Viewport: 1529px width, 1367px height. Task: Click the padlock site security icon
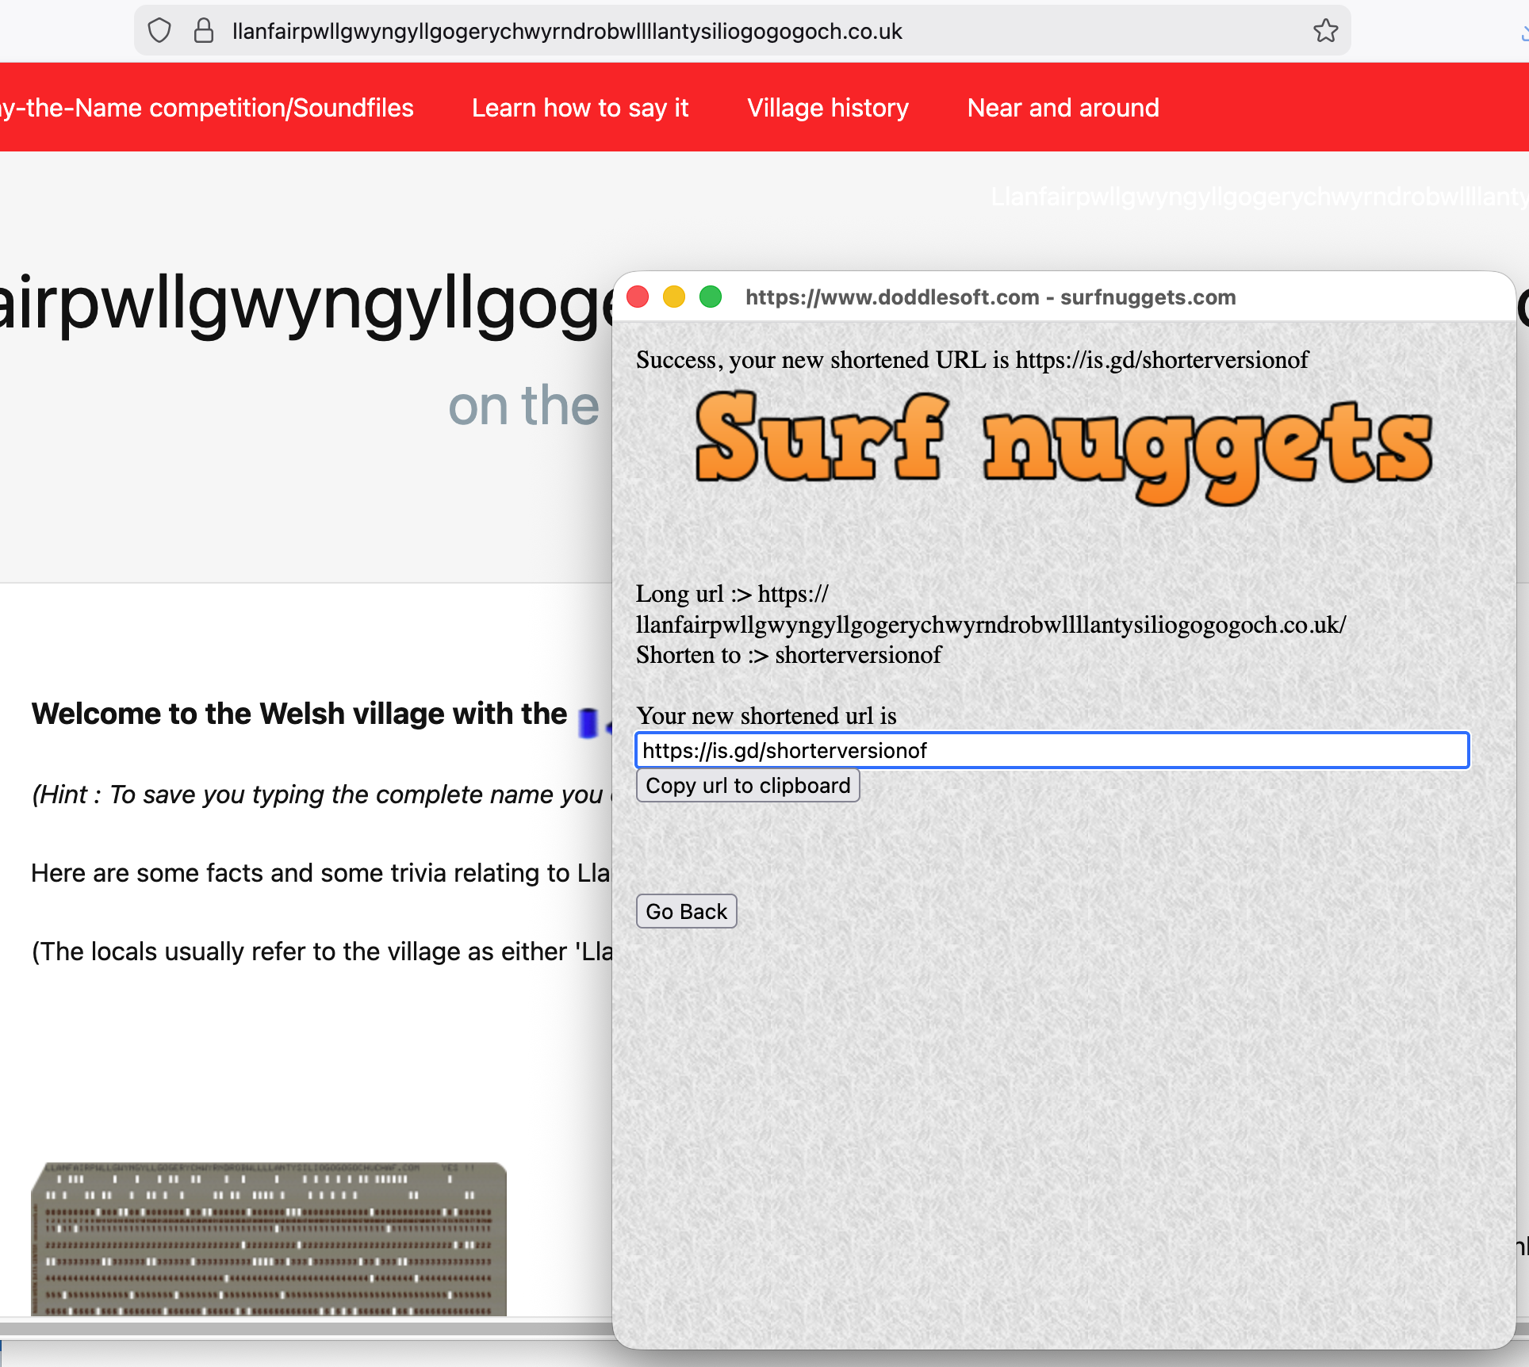click(204, 31)
